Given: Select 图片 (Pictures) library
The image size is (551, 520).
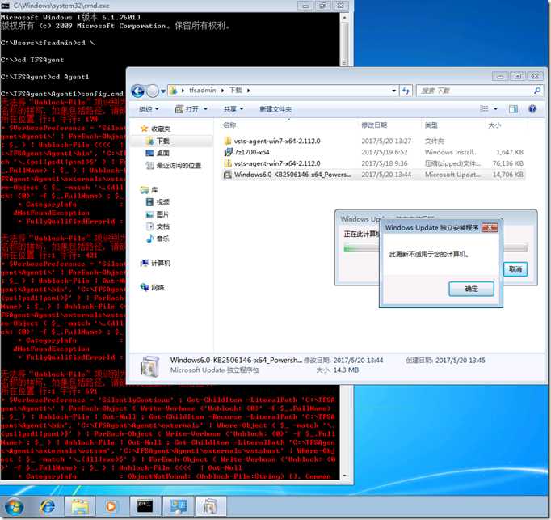Looking at the screenshot, I should click(x=158, y=214).
